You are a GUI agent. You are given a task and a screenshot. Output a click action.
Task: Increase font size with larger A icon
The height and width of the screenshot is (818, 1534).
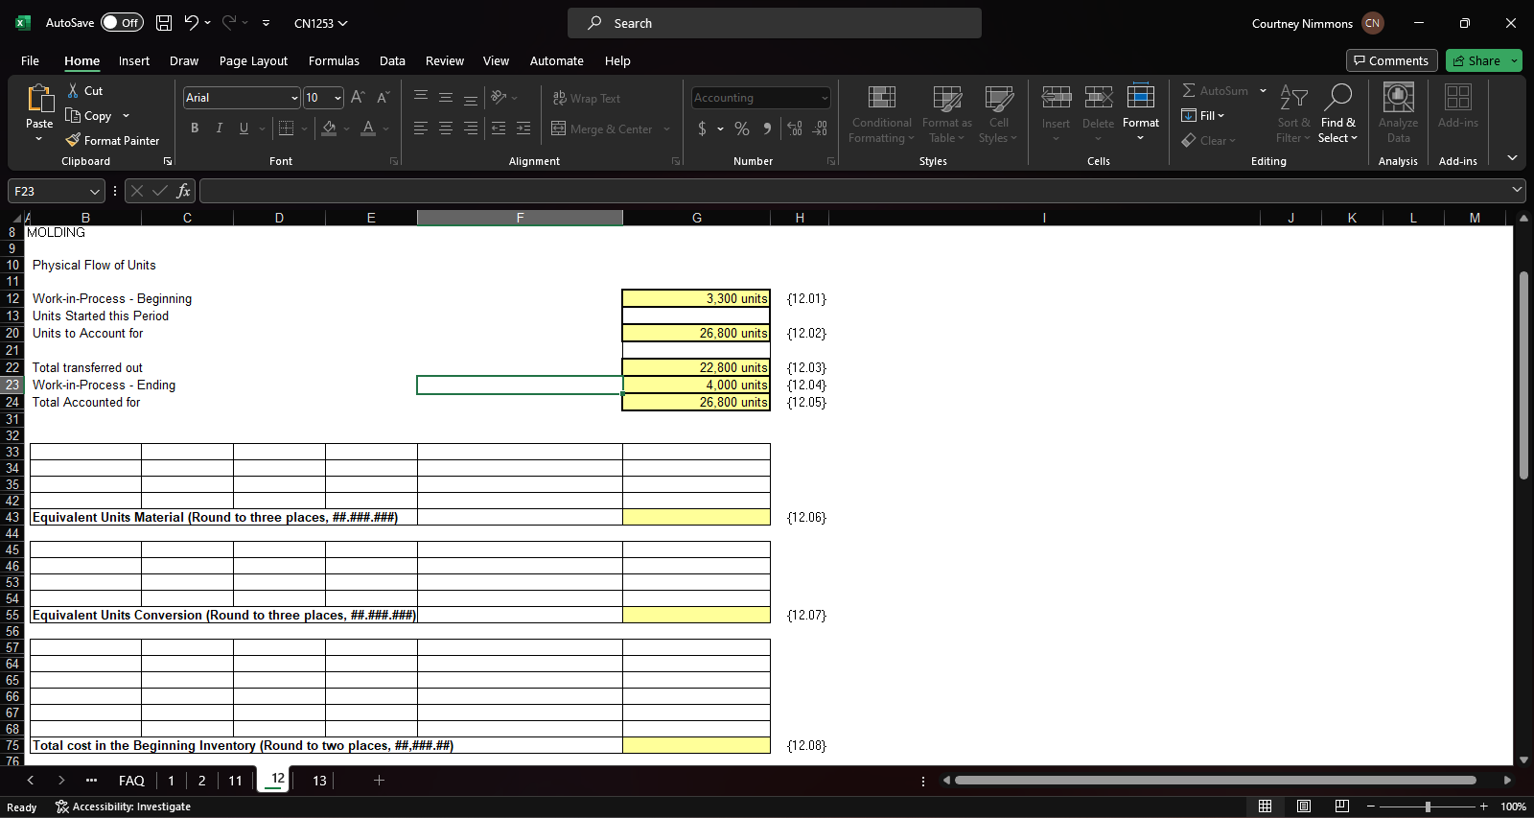tap(358, 98)
